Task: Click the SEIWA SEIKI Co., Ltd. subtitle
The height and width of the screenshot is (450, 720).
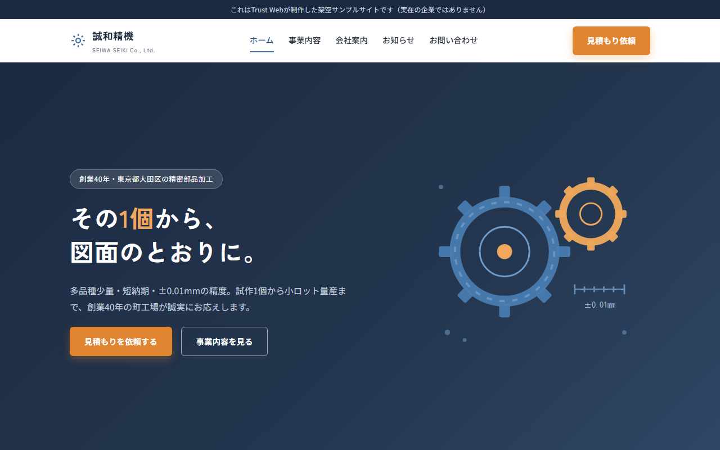Action: coord(124,51)
